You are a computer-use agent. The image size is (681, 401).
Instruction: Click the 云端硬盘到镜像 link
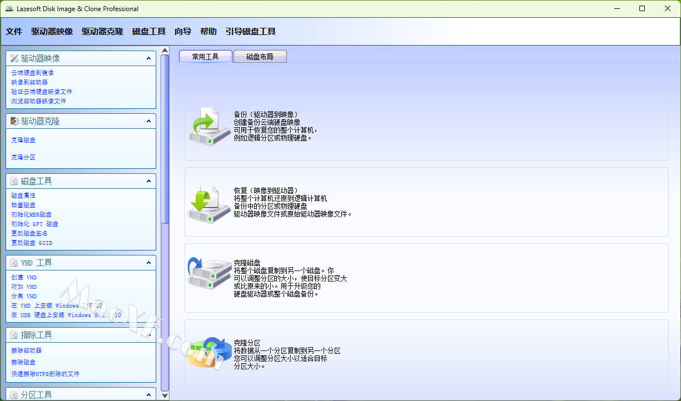[x=32, y=73]
